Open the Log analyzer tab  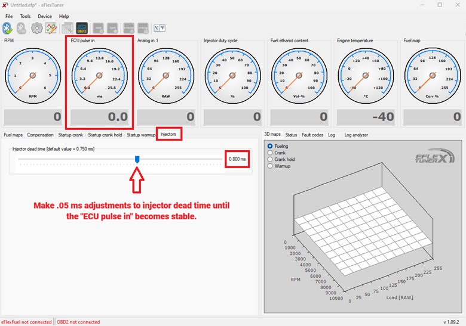tap(356, 135)
